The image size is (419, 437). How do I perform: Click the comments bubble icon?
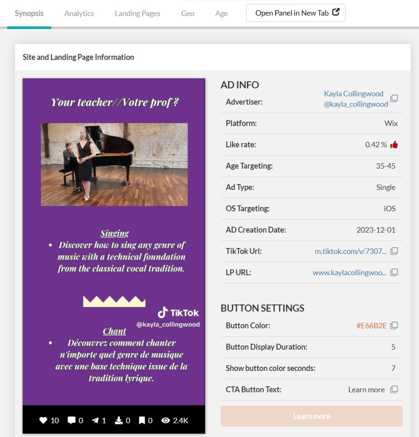coord(71,420)
